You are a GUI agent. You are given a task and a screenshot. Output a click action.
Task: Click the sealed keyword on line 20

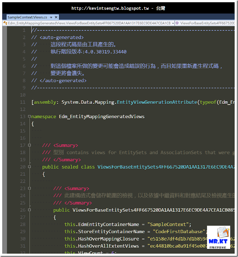click(70, 167)
